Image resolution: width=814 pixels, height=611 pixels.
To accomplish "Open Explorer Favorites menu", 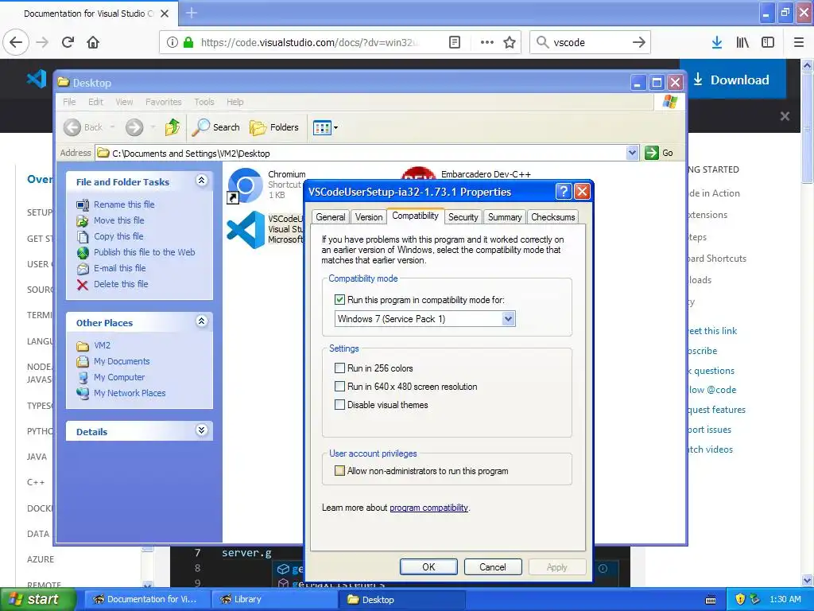I will point(164,102).
